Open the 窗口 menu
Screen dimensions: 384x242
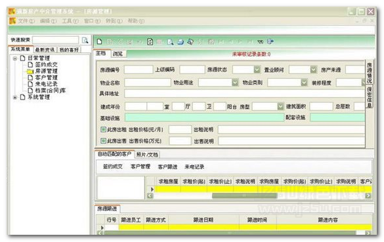92,21
